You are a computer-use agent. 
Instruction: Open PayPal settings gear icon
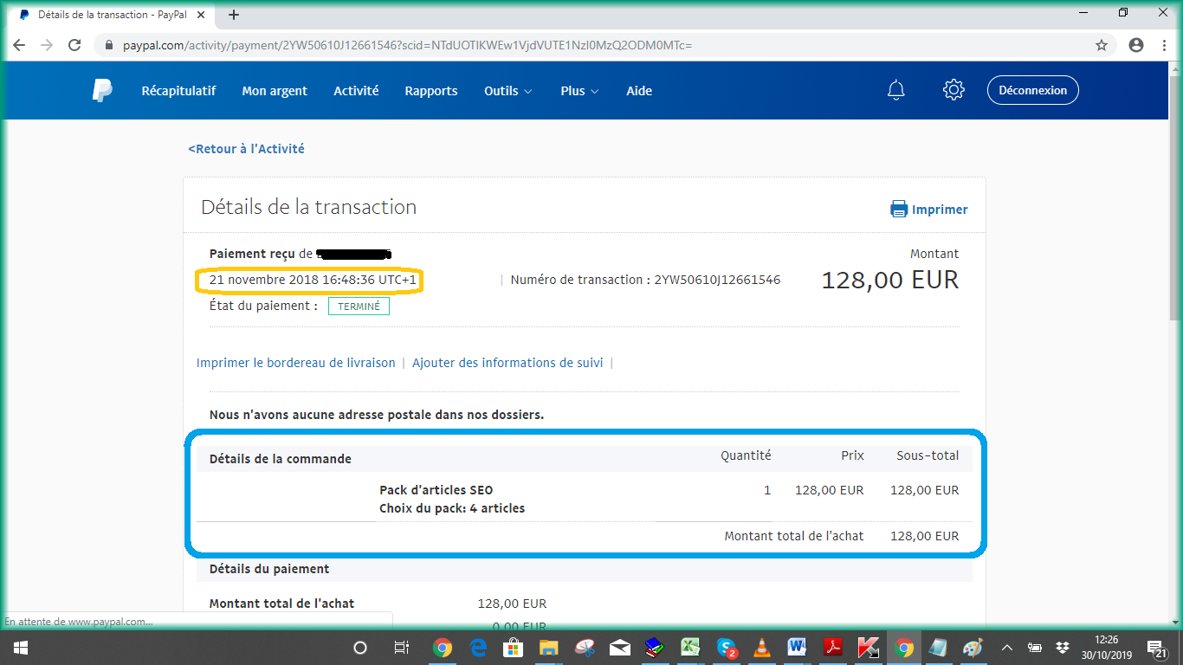pyautogui.click(x=954, y=90)
